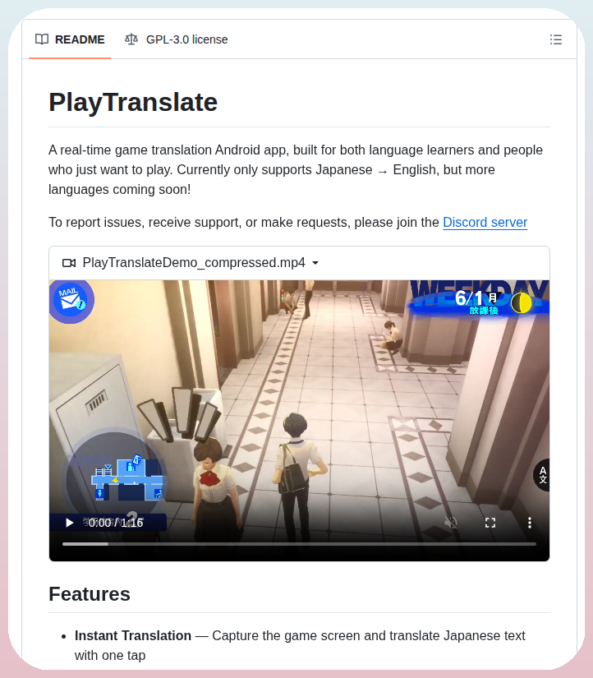This screenshot has width=593, height=678.
Task: Open the video more options menu
Action: coord(530,523)
